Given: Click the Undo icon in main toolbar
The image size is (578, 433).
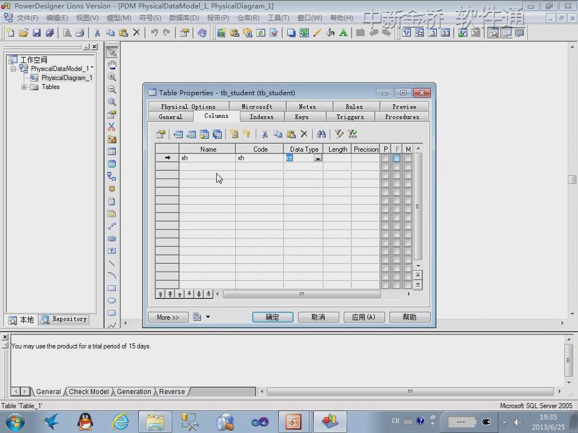Looking at the screenshot, I should coord(154,33).
